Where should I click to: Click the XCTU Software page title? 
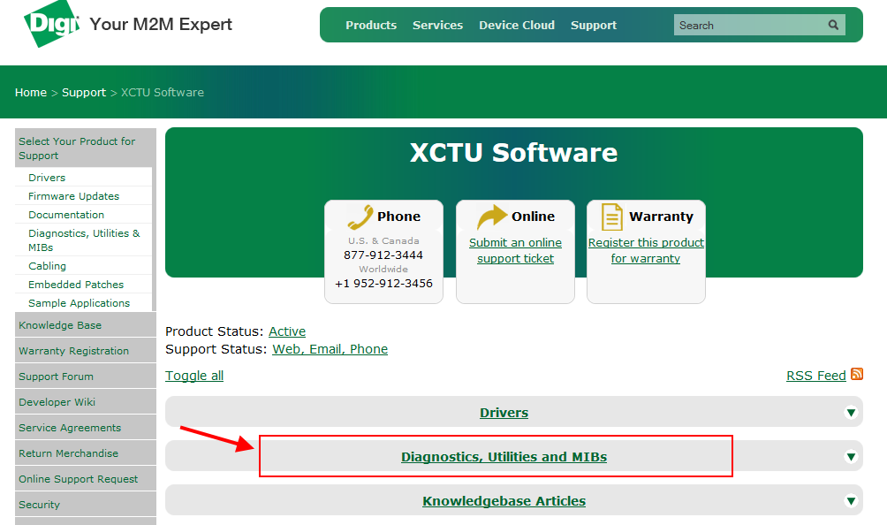point(513,153)
